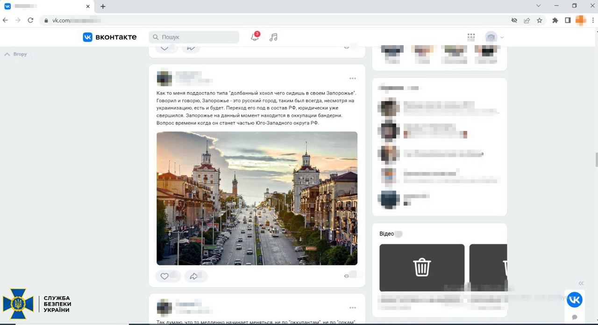Open floating VK messenger bubble bottom right

[x=575, y=299]
